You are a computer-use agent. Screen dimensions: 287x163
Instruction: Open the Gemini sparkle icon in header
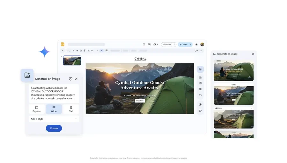196,44
